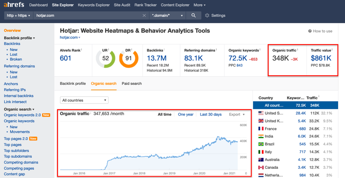
Task: Open the Dashboard menu
Action: coord(38,5)
